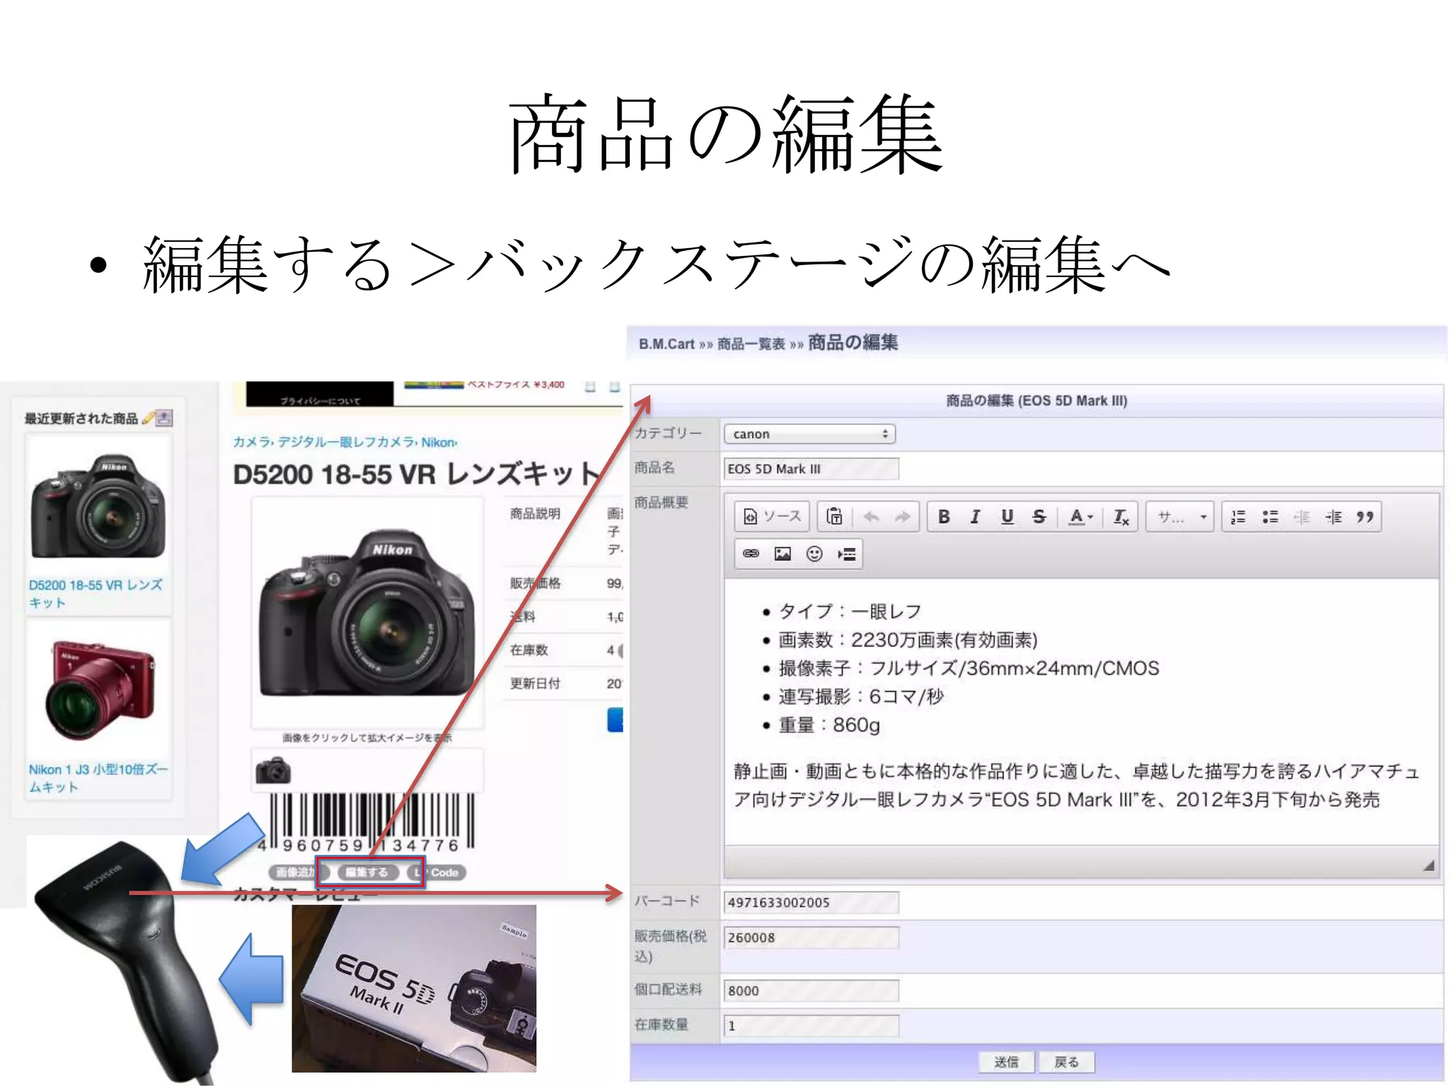Click the small camera thumbnail below main image

click(x=273, y=770)
